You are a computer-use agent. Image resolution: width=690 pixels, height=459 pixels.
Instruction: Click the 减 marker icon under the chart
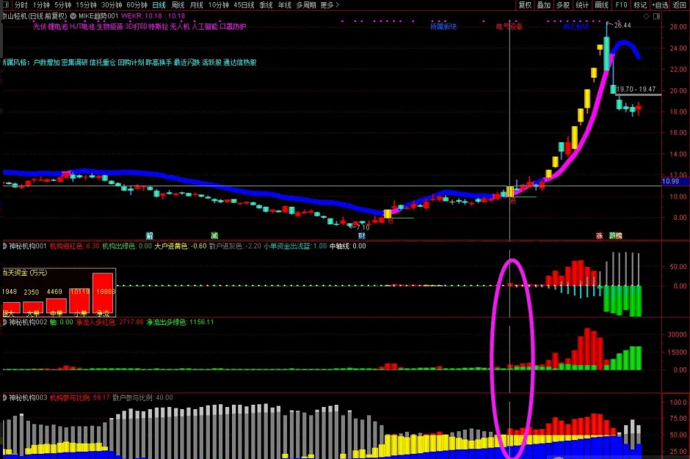214,235
